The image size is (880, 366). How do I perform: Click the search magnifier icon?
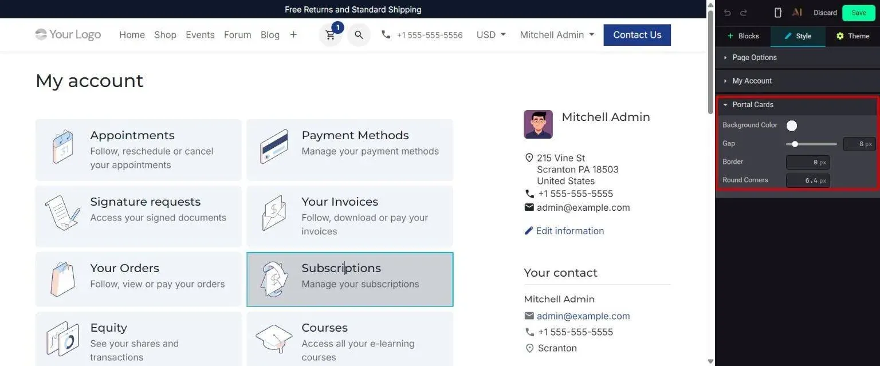[359, 35]
